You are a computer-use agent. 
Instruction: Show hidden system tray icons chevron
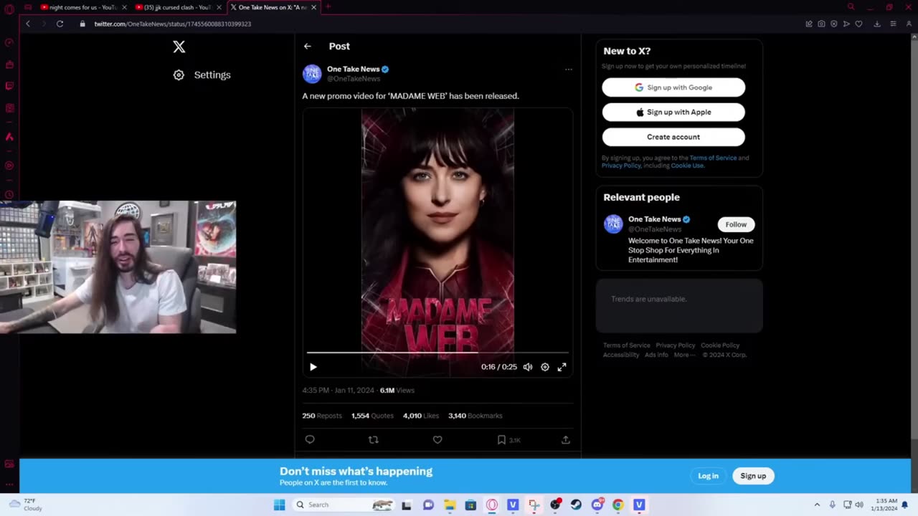pos(817,505)
